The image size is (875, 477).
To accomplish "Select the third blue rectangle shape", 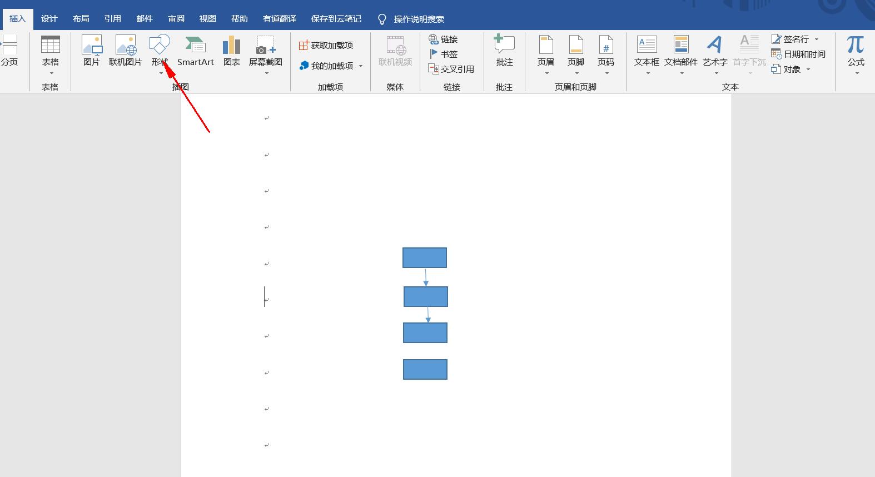I will (x=425, y=333).
